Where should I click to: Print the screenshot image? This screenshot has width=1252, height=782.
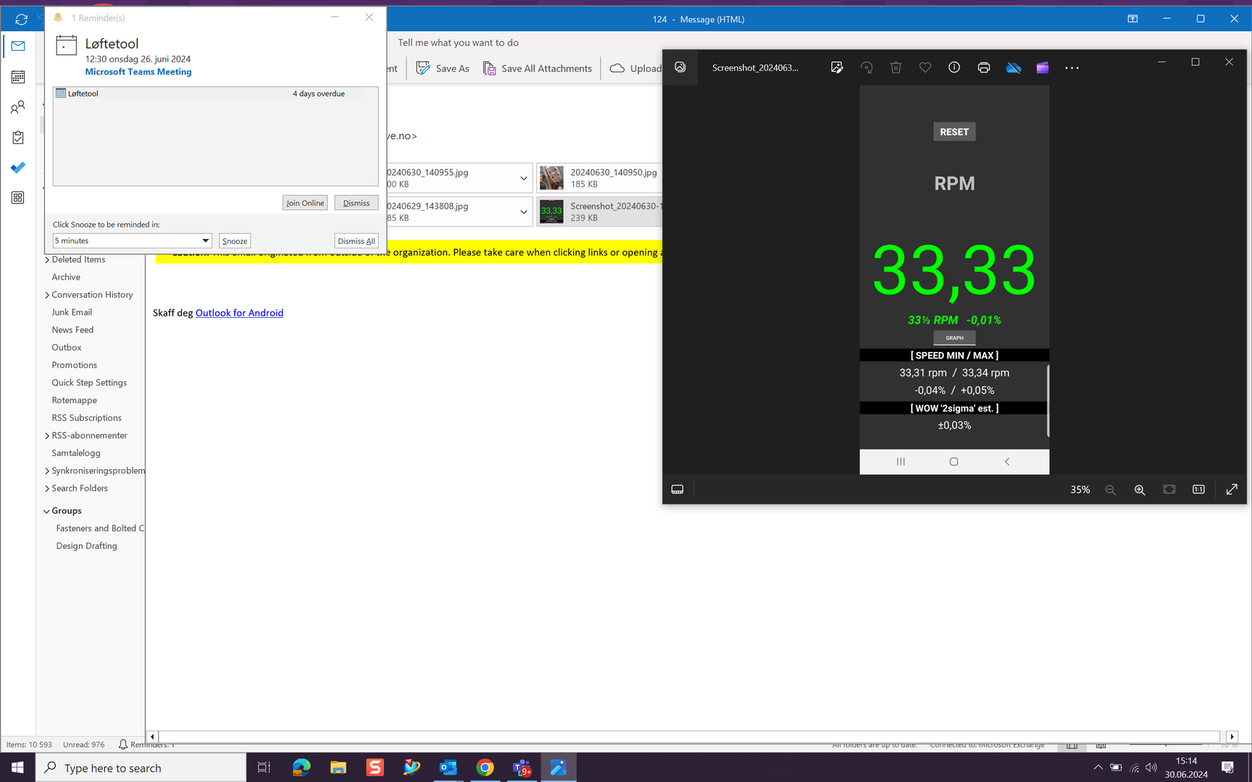pos(983,67)
